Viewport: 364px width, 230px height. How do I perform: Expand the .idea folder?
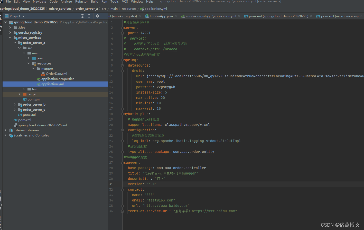point(10,27)
